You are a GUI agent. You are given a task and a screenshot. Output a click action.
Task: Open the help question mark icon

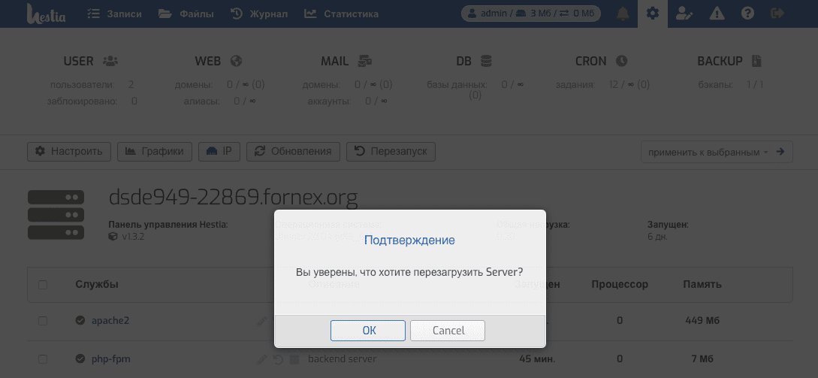(747, 14)
